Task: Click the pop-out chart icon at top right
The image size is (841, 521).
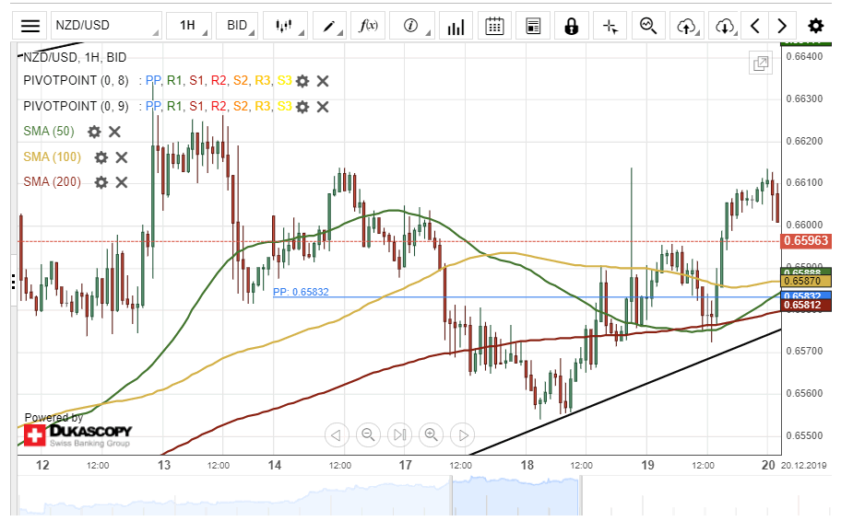Action: (761, 64)
